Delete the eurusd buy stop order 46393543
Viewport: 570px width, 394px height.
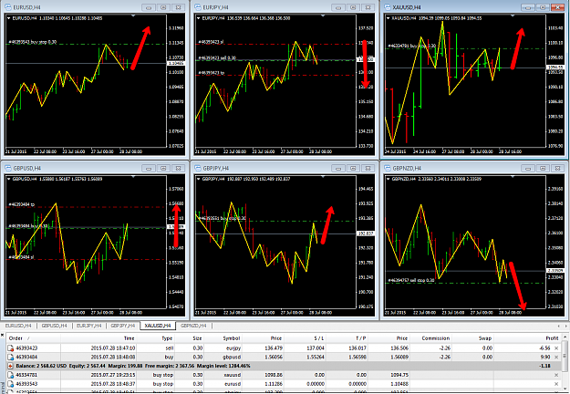(556, 384)
